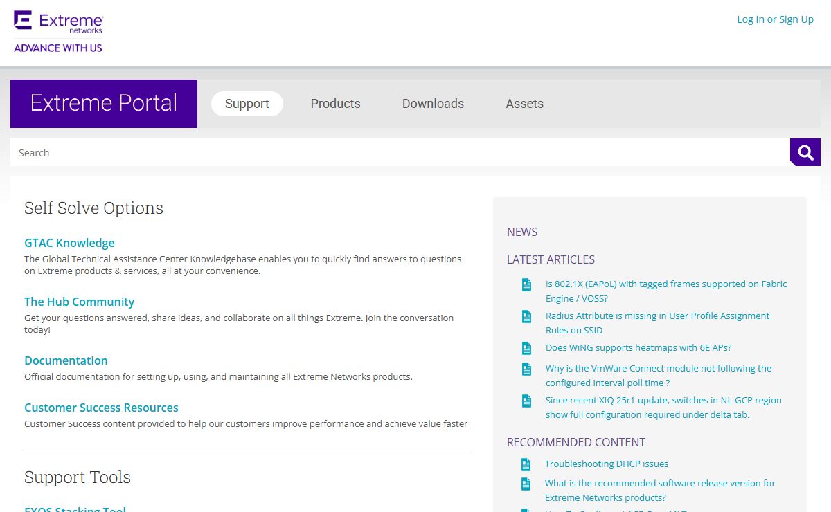Click the RECOMMENDED CONTENT heading

pos(576,442)
